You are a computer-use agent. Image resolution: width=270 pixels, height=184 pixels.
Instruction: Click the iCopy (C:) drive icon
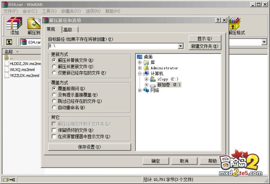coord(153,79)
